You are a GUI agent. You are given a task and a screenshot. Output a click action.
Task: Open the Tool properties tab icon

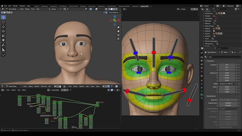(202, 53)
